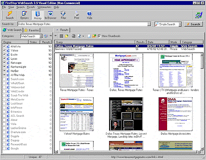Sort history by the Date column header

158,42
